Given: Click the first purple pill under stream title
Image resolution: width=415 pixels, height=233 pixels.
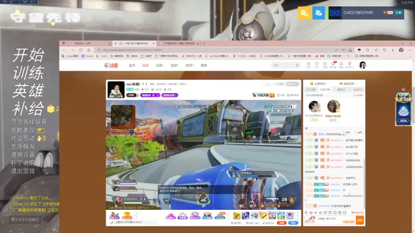Looking at the screenshot, I should [150, 95].
